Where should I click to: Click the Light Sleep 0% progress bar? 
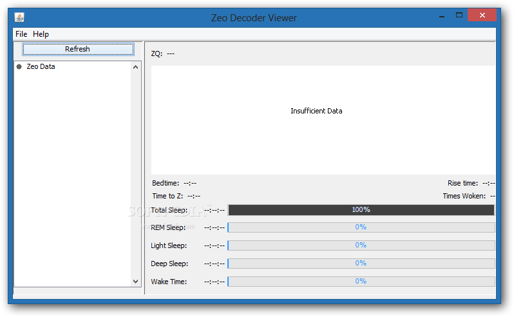[x=361, y=245]
